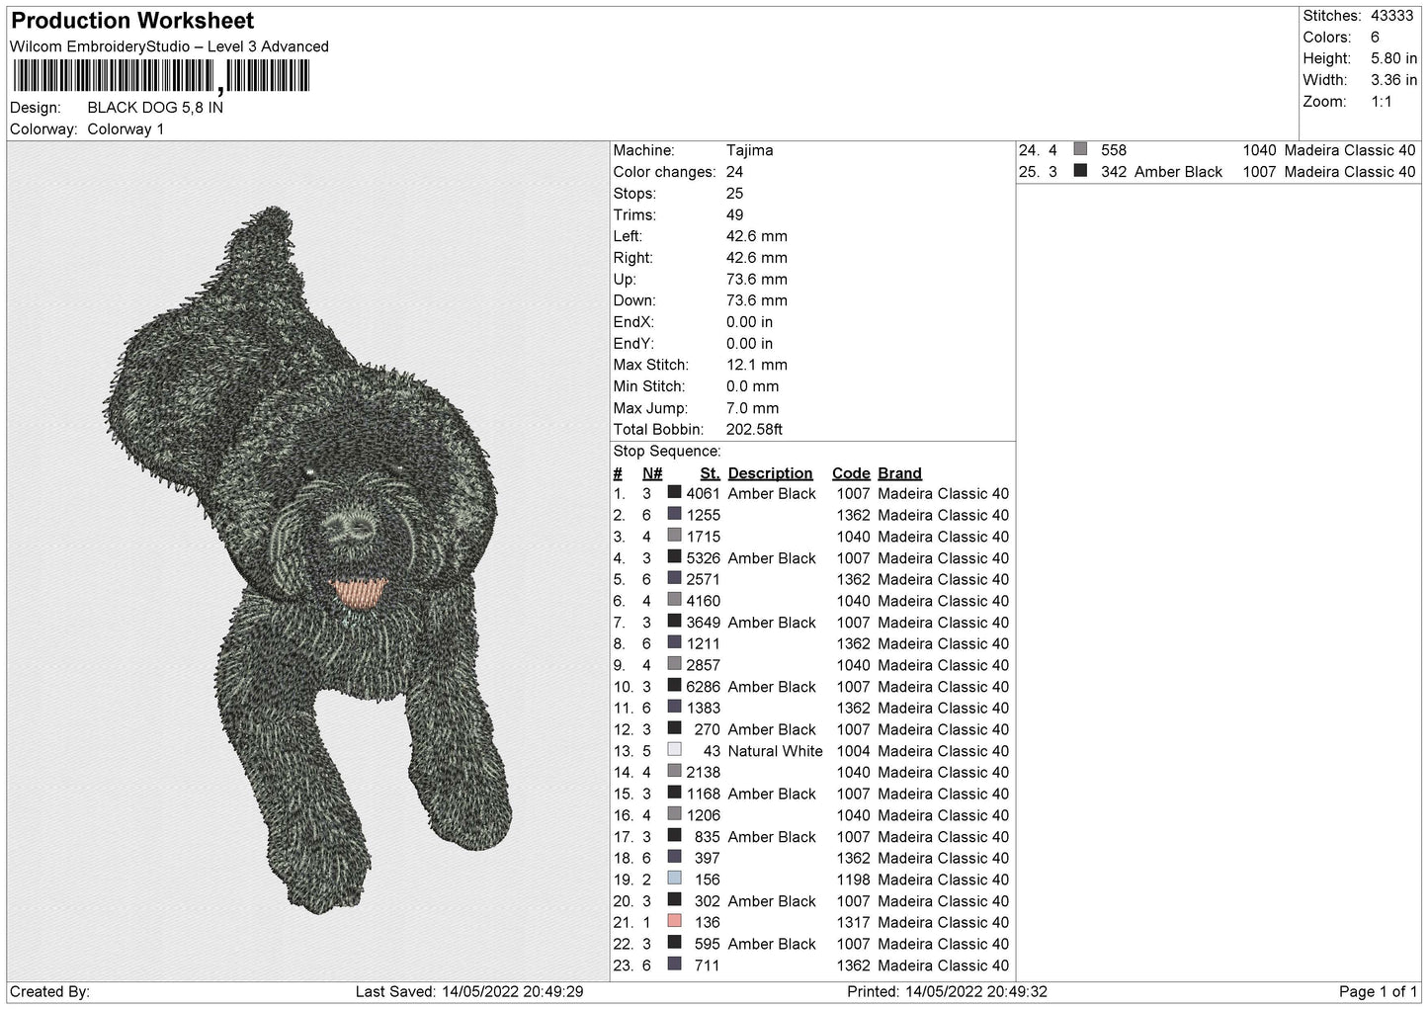The width and height of the screenshot is (1428, 1009).
Task: Click the 'N#' column header
Action: [652, 473]
